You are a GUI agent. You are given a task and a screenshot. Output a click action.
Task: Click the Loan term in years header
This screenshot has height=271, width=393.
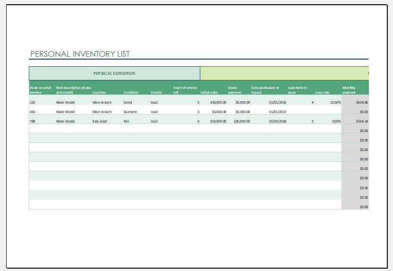point(298,90)
